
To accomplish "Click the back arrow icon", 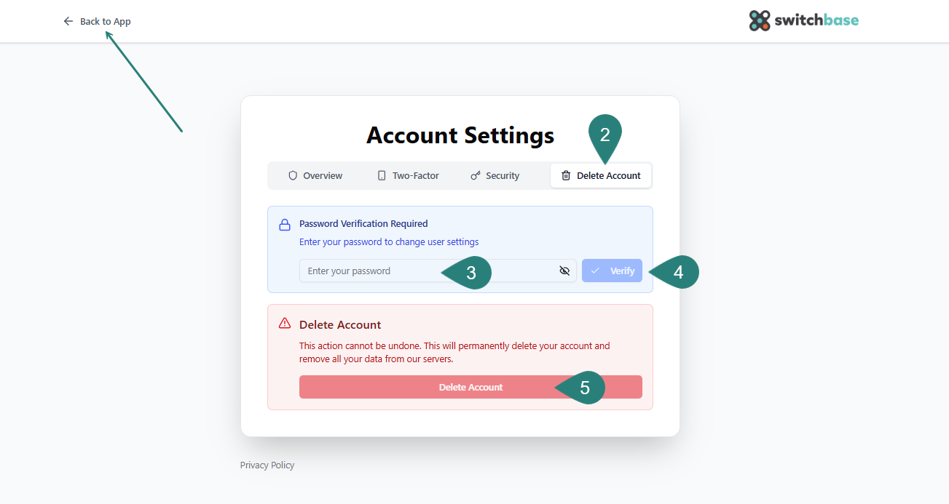I will point(68,21).
